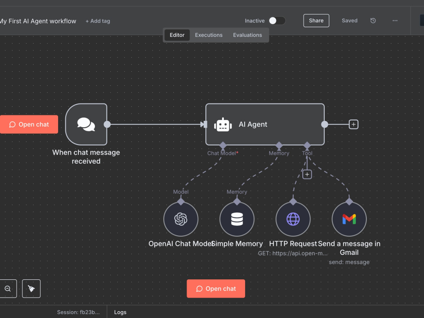424x318 pixels.
Task: Click Open chat button beside trigger node
Action: [29, 124]
